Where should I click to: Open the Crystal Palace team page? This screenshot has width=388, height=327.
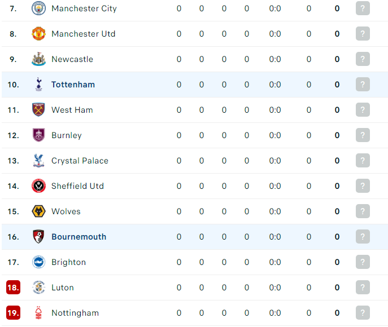80,161
